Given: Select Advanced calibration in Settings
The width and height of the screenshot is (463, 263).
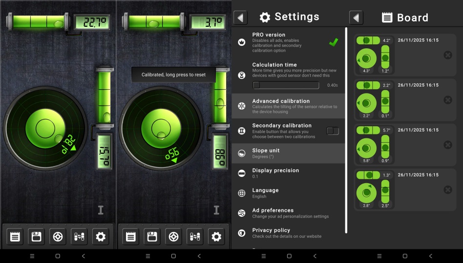Looking at the screenshot, I should click(x=288, y=106).
